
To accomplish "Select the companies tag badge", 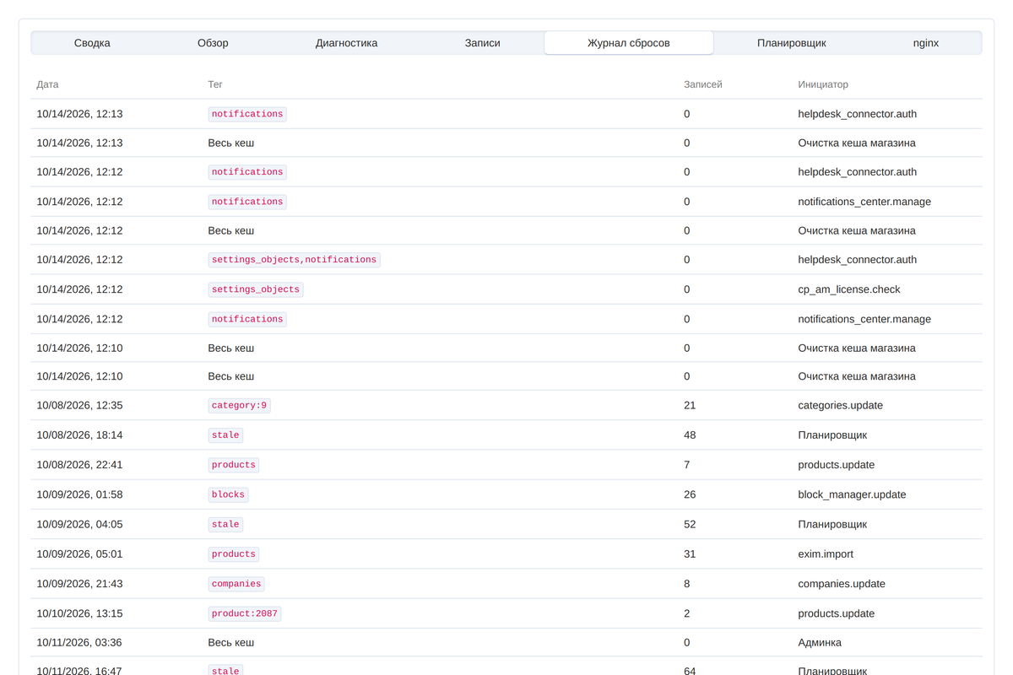I will coord(236,584).
